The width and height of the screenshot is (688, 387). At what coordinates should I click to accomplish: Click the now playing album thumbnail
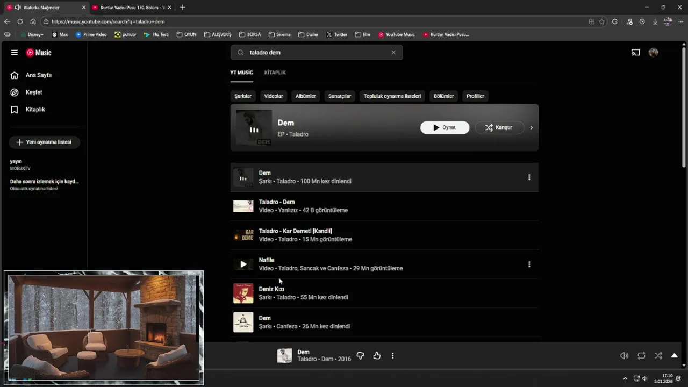click(x=284, y=356)
